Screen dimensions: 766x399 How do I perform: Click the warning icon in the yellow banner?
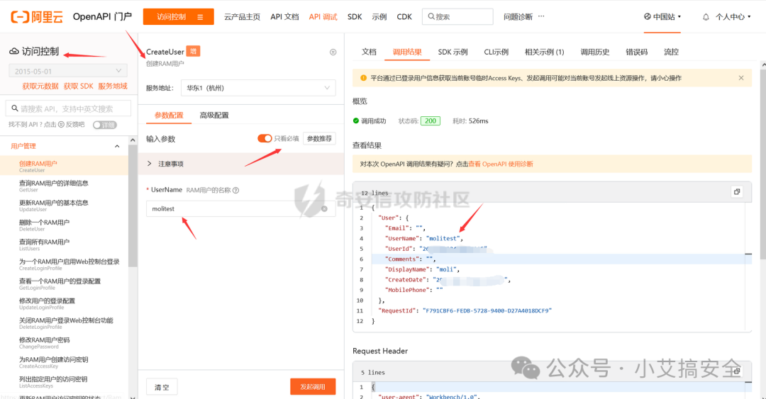click(x=363, y=78)
